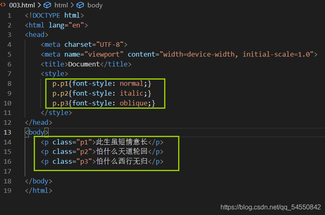Open the blog.csdn.net watermark link

click(270, 207)
